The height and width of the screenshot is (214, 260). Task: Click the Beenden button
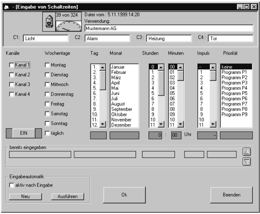point(231,195)
